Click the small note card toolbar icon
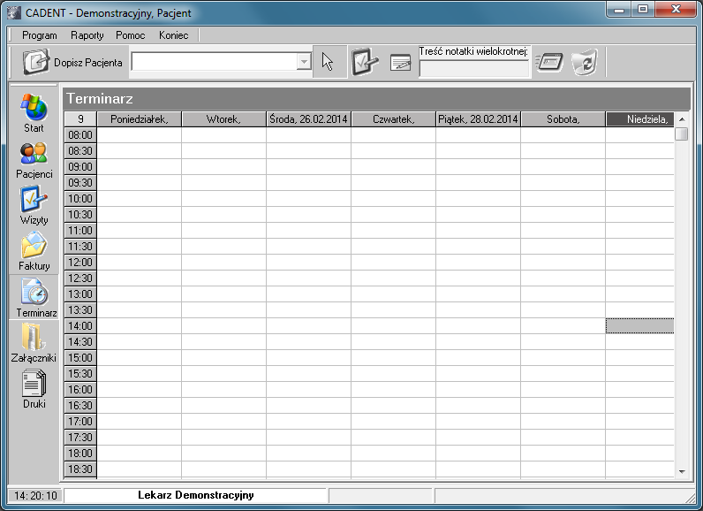The width and height of the screenshot is (703, 511). [x=400, y=63]
